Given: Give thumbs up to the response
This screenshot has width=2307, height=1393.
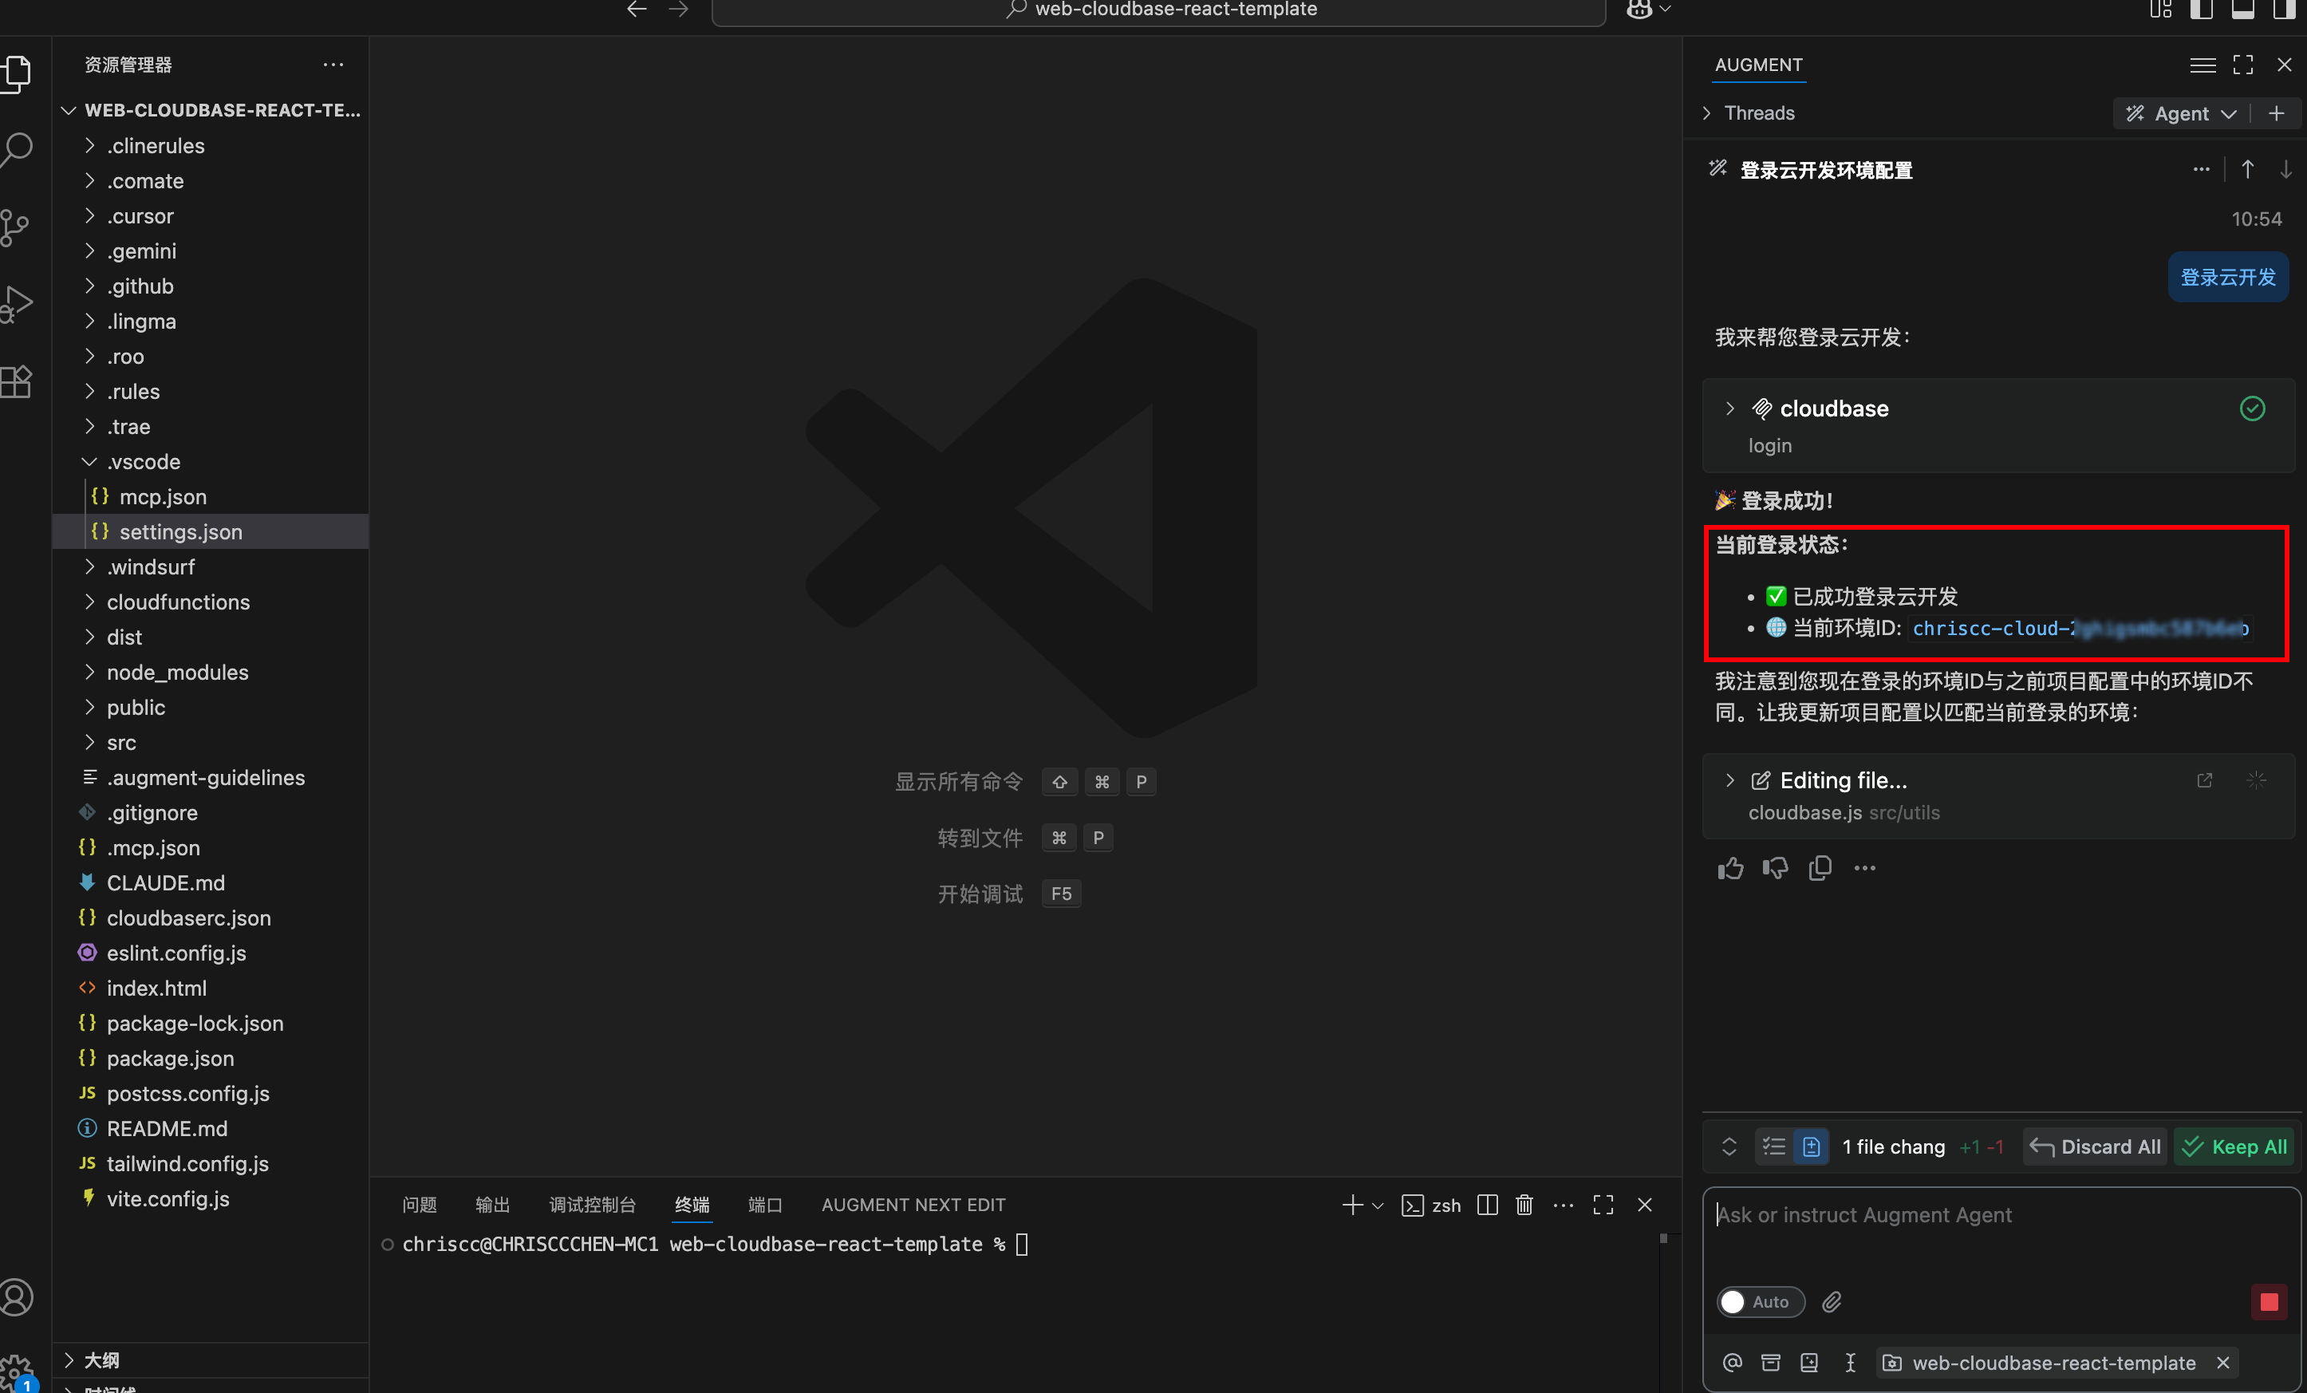Looking at the screenshot, I should click(1730, 869).
